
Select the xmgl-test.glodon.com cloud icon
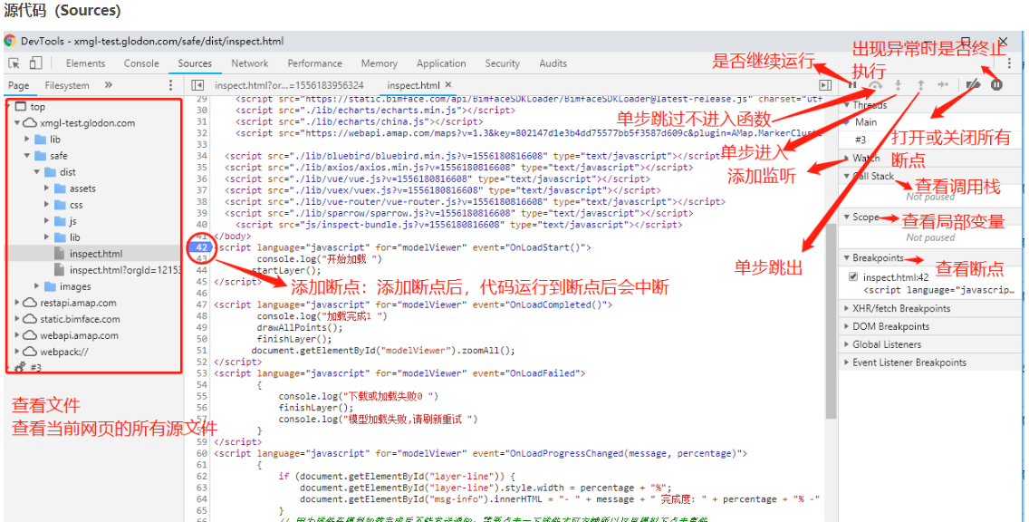[30, 122]
